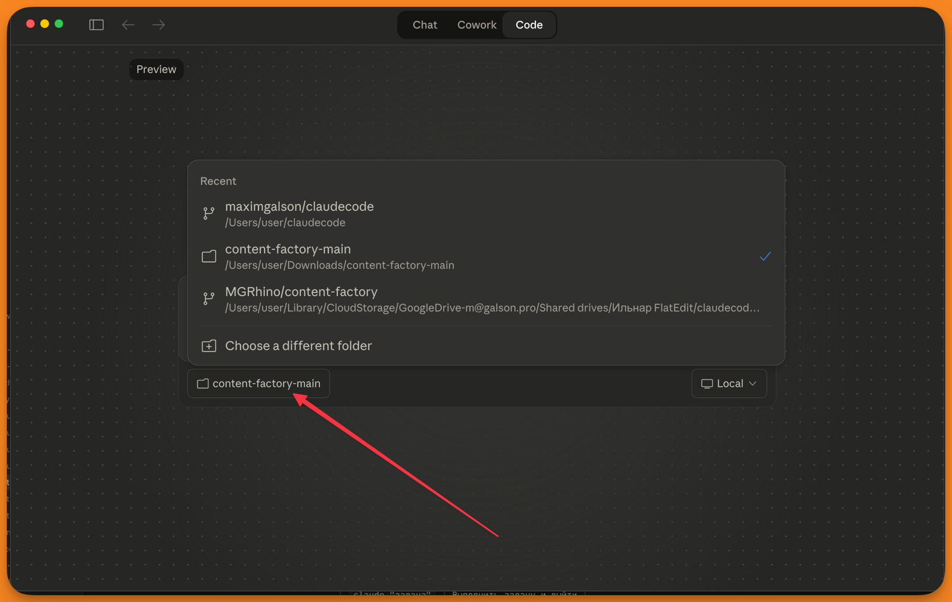Viewport: 952px width, 602px height.
Task: Open the Local environment dropdown
Action: pos(729,383)
